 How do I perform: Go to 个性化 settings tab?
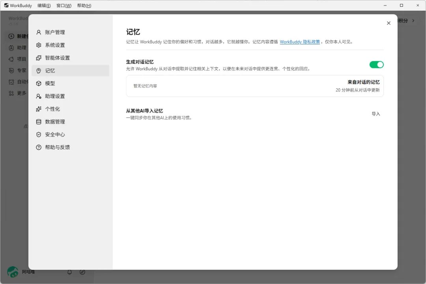pos(70,109)
